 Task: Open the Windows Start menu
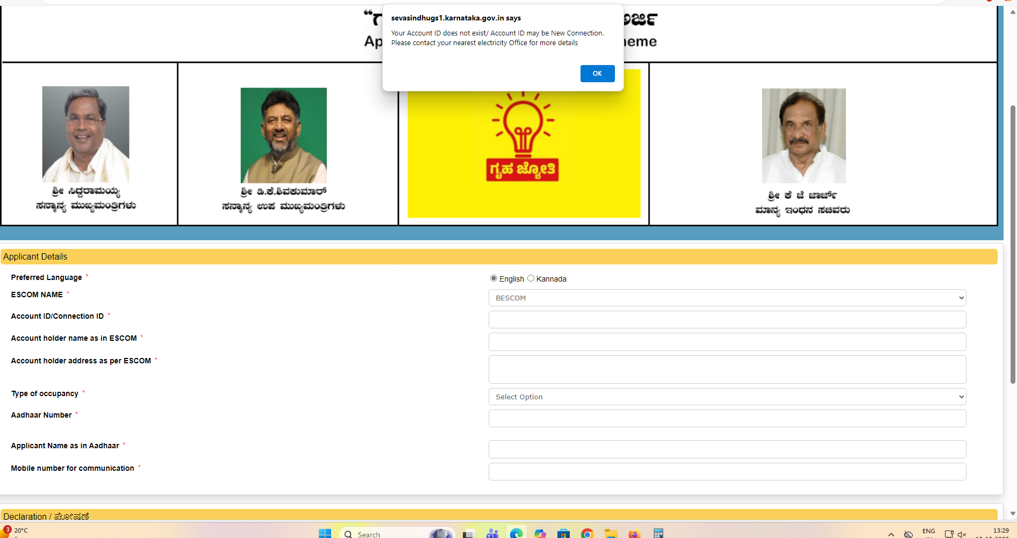click(x=325, y=533)
